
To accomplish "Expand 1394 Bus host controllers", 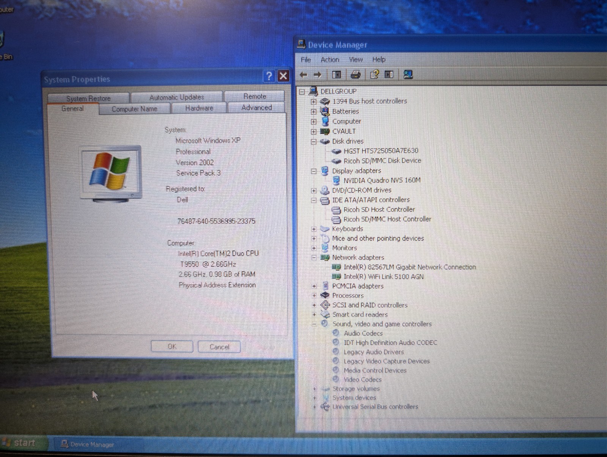I will click(x=313, y=102).
